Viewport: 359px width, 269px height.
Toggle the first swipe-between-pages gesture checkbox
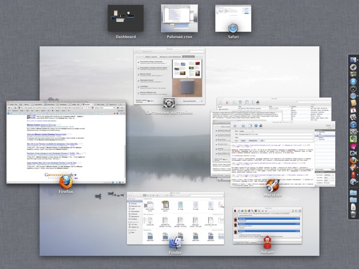(x=139, y=62)
